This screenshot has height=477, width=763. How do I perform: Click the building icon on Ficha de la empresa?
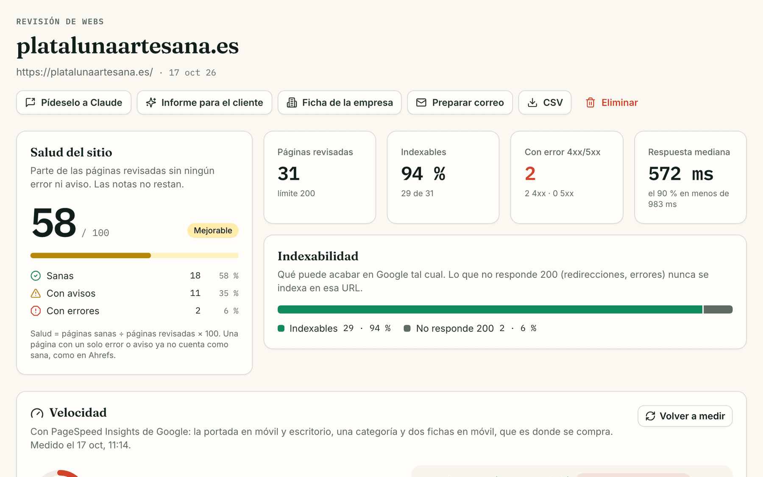click(x=292, y=103)
